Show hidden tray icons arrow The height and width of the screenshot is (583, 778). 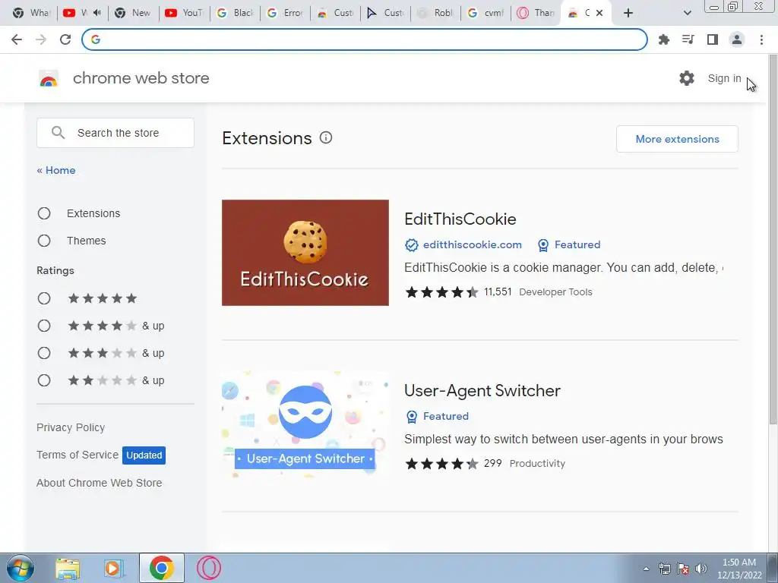click(x=646, y=569)
